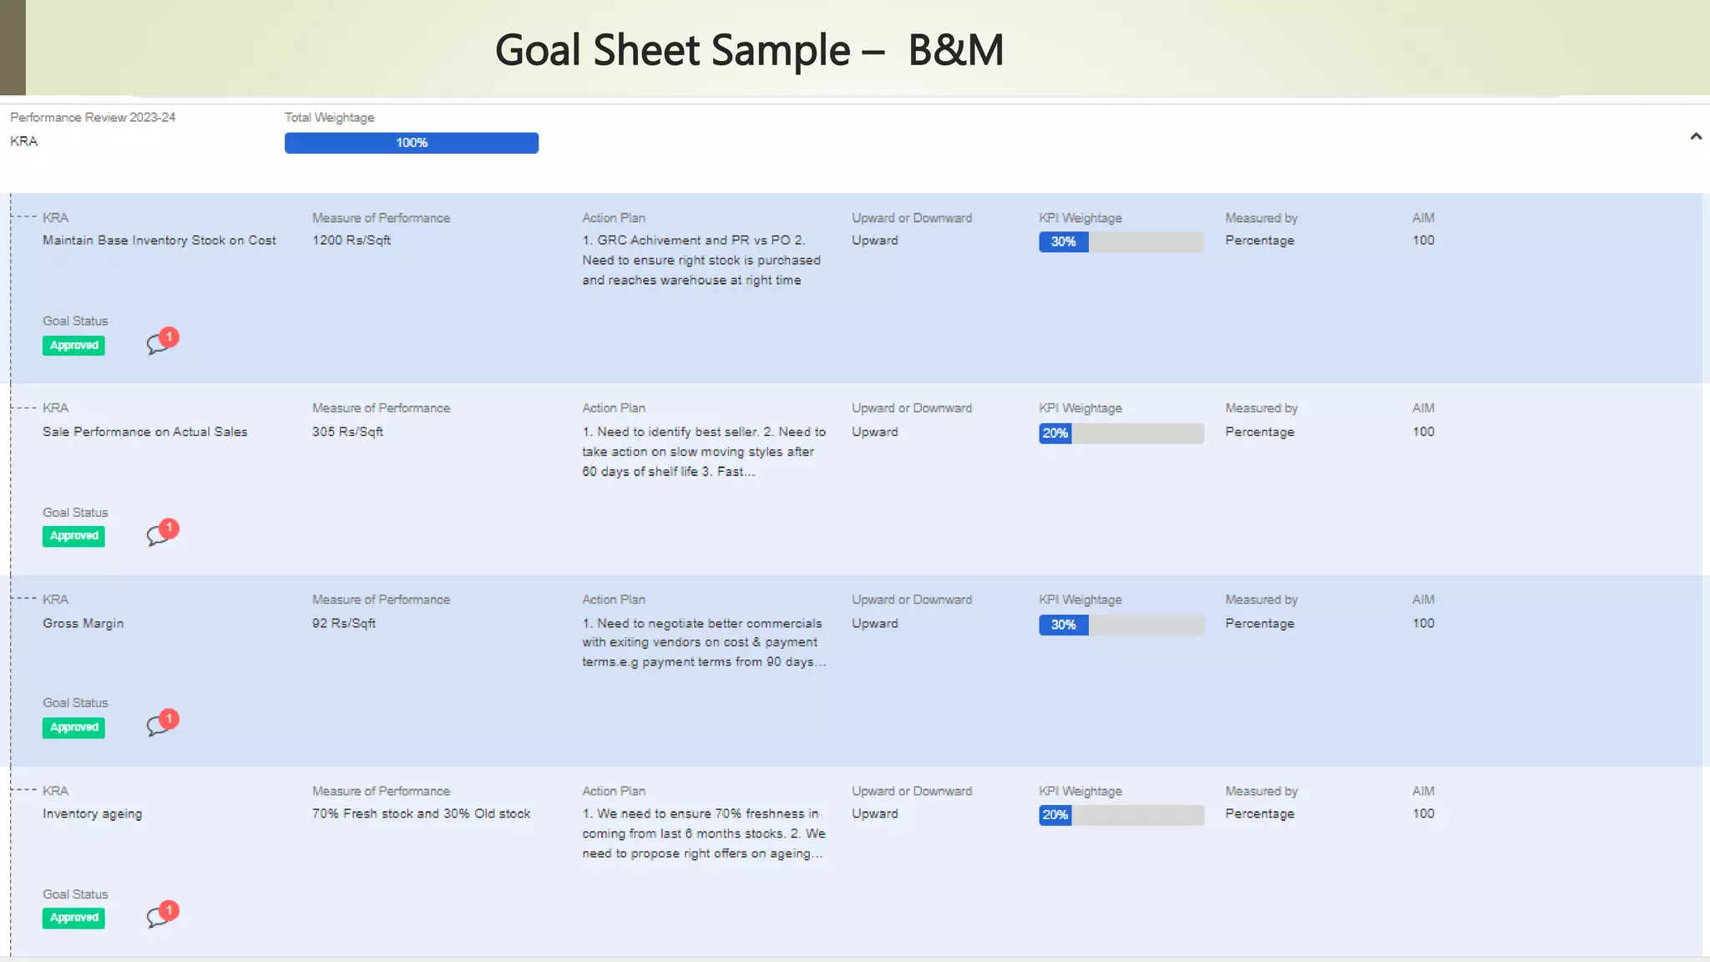Select the Sale Performance on Actual Sales KRA

[144, 432]
